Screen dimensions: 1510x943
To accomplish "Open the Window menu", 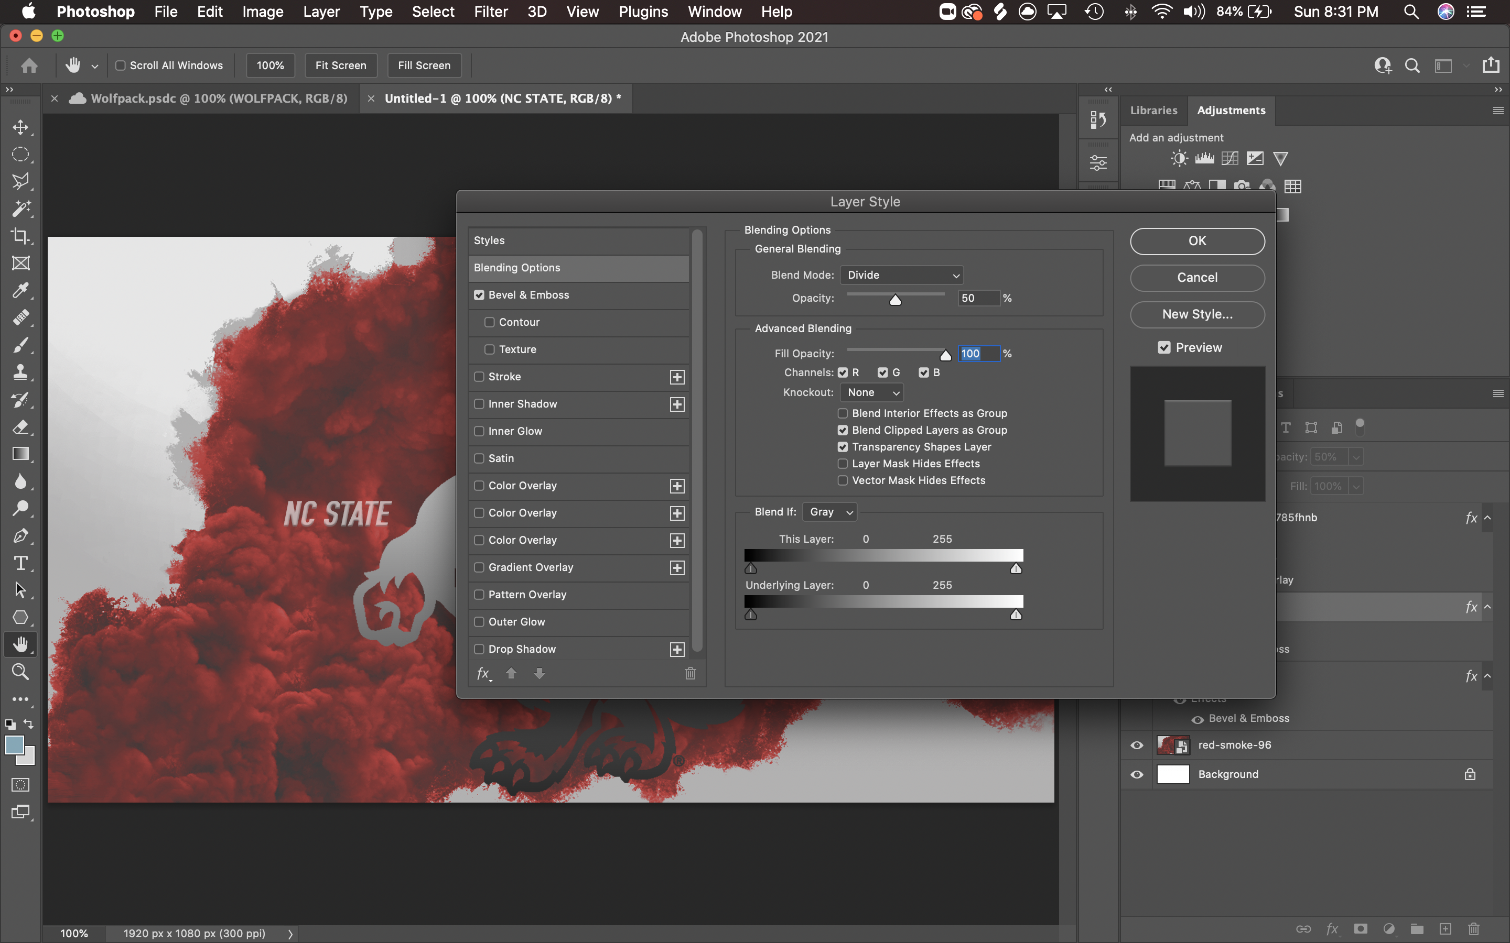I will pyautogui.click(x=715, y=12).
